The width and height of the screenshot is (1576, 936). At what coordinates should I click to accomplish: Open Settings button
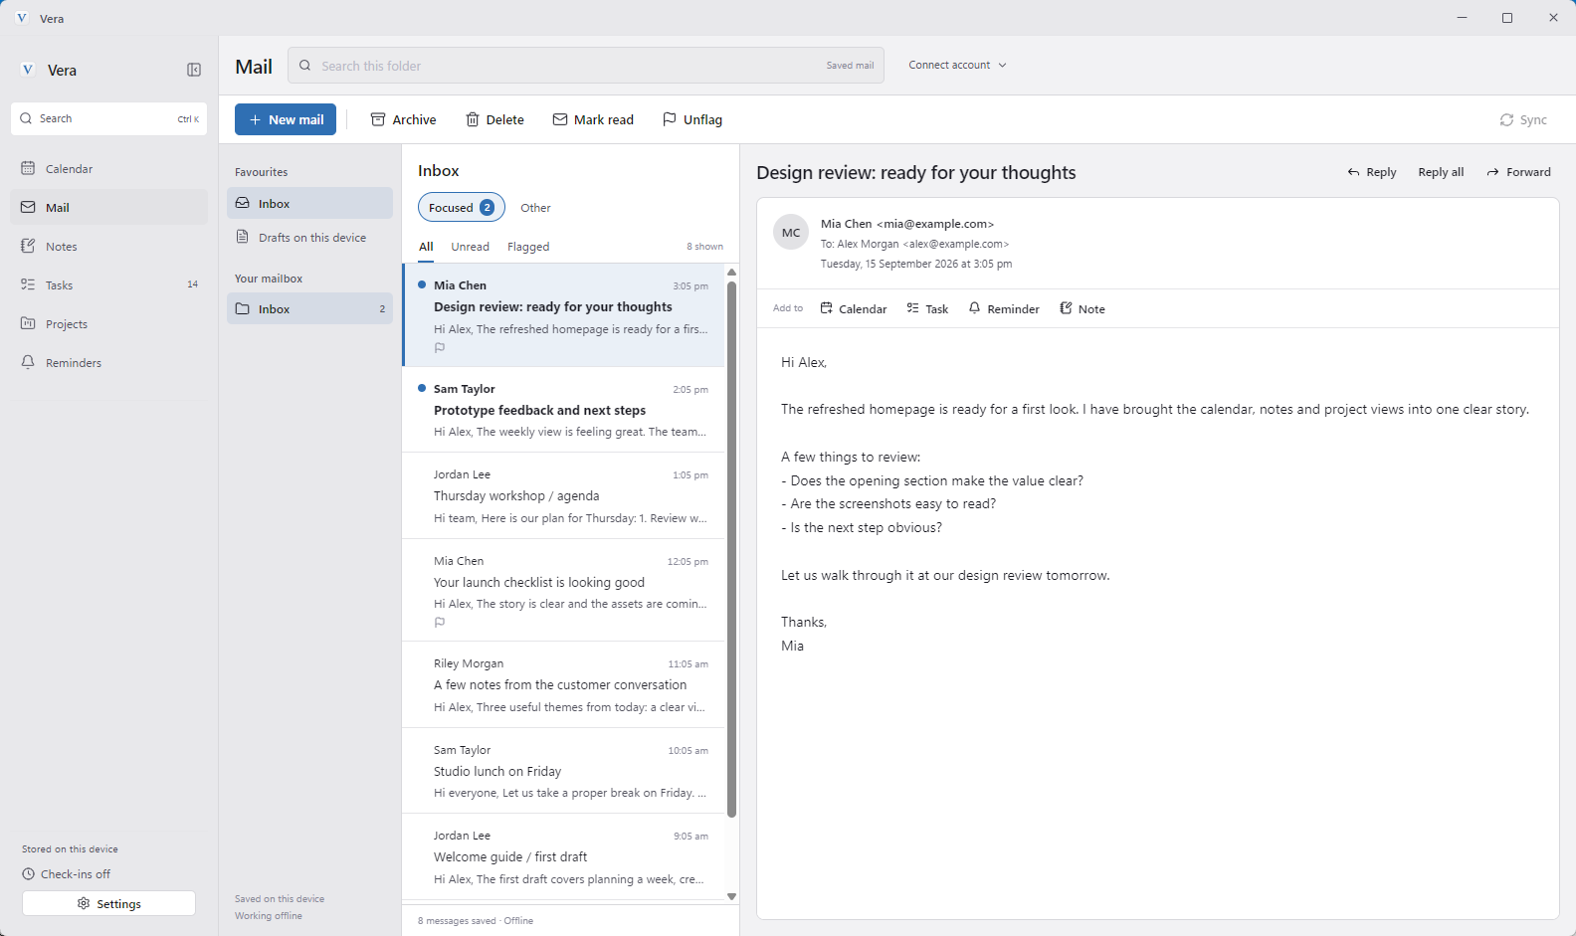tap(108, 903)
